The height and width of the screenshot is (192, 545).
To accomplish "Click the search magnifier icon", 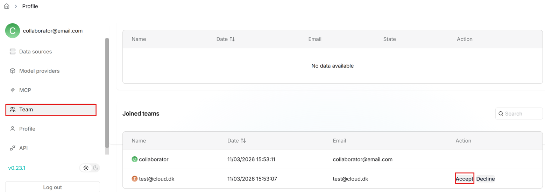I will [501, 113].
